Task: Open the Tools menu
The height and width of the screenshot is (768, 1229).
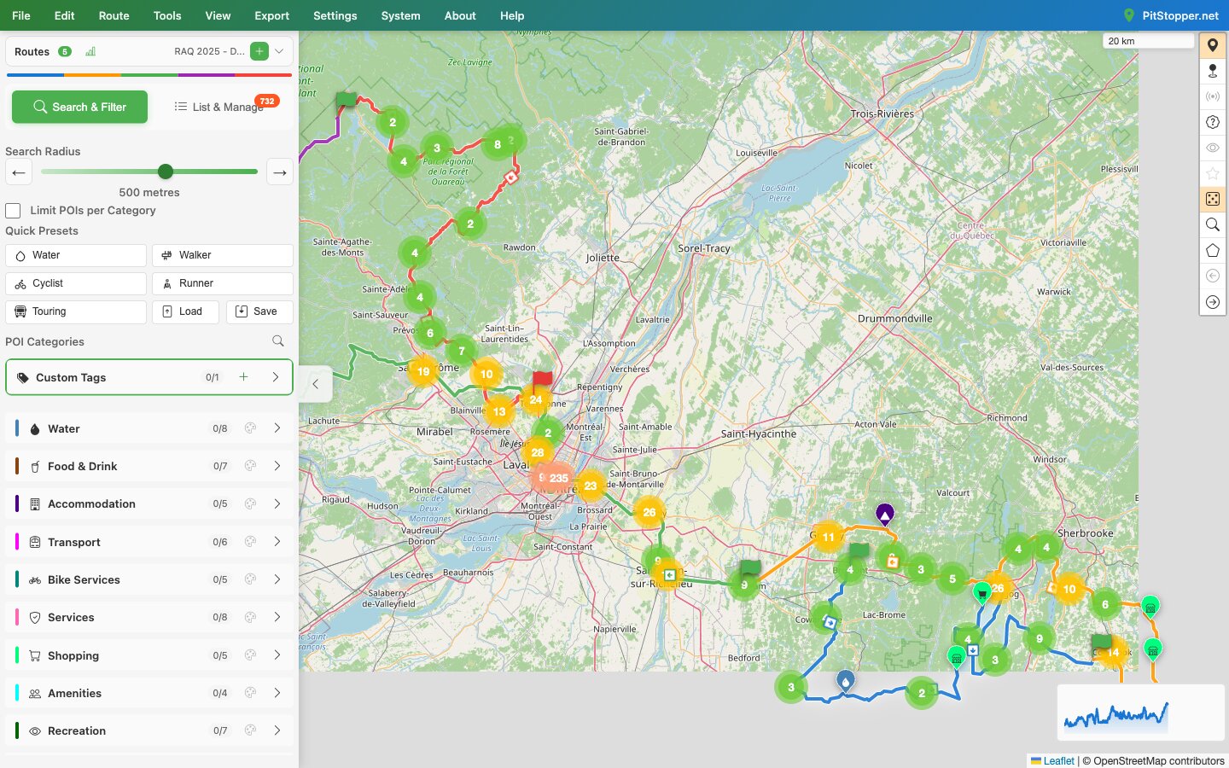Action: [167, 15]
